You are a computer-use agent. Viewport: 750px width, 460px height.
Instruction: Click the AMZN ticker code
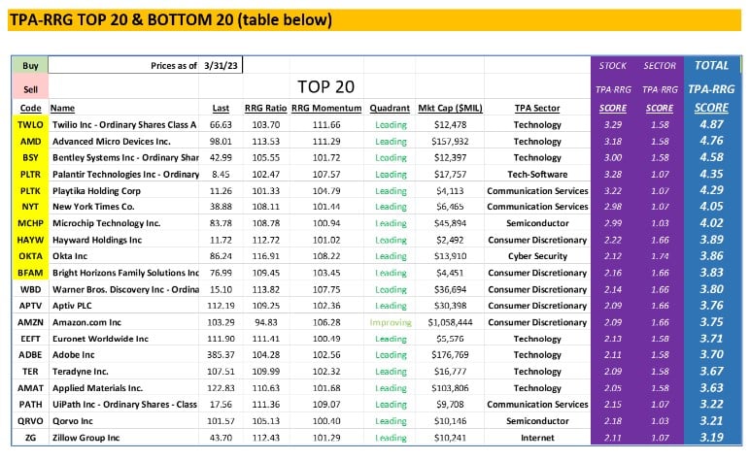(30, 322)
